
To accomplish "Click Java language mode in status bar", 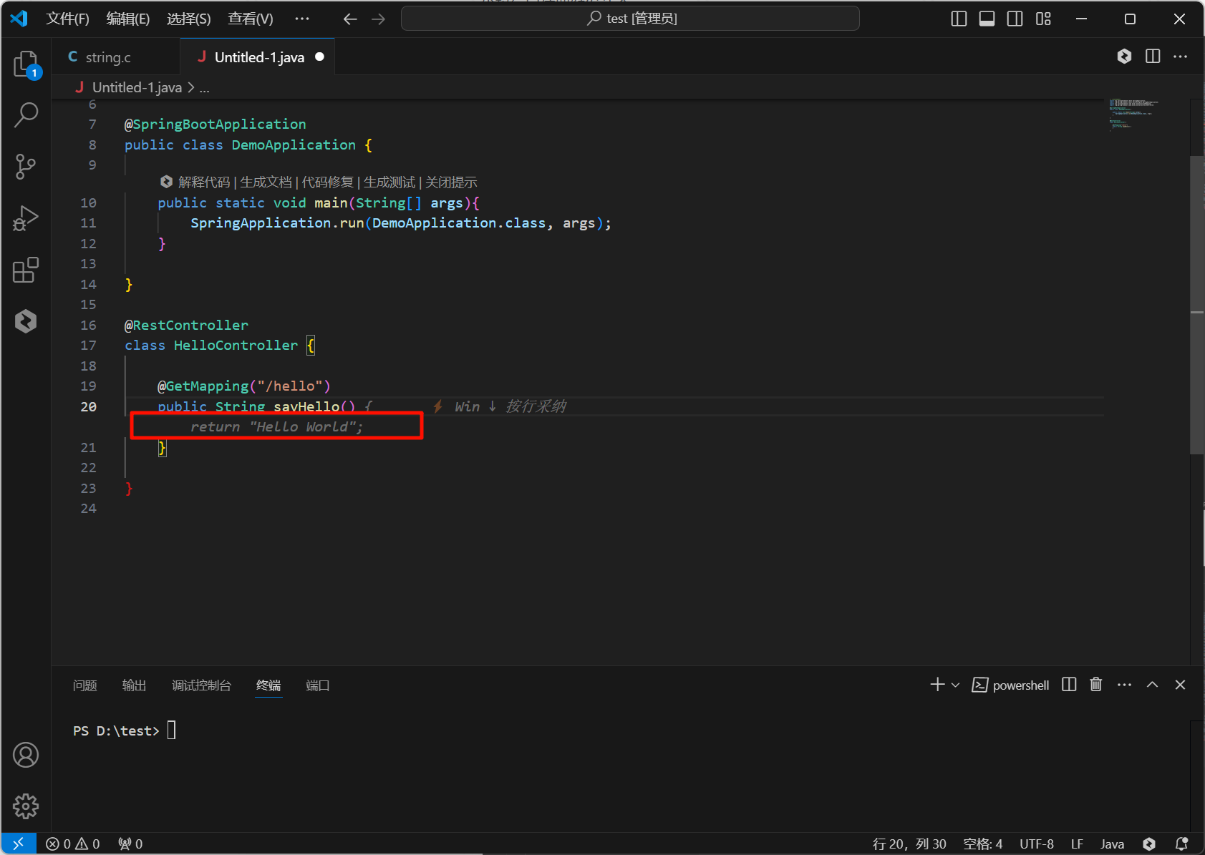I will point(1111,844).
